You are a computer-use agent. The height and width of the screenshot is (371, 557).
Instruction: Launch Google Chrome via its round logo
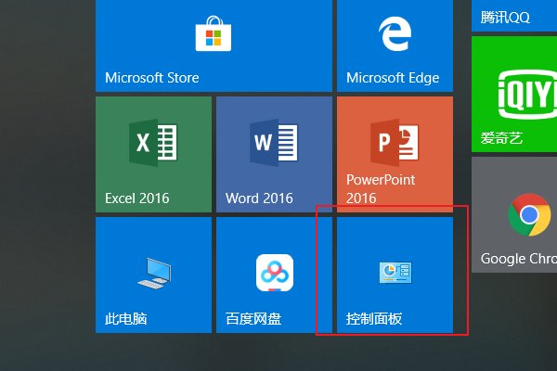[529, 216]
